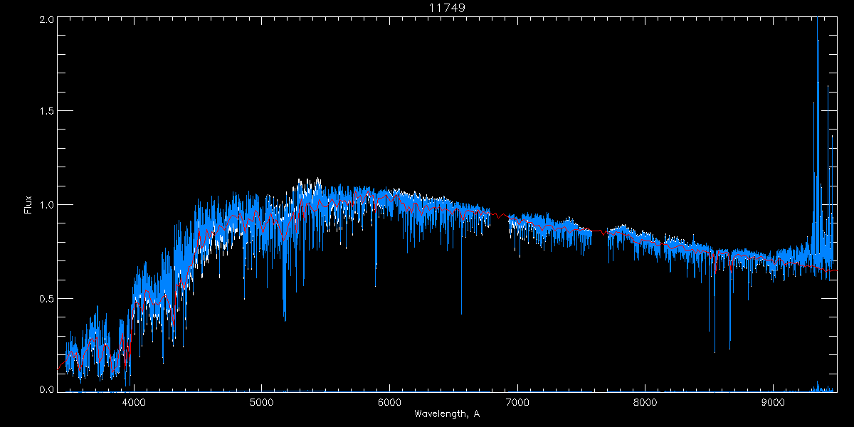Click the 0.5 flux tick label
Image resolution: width=854 pixels, height=427 pixels.
click(46, 298)
